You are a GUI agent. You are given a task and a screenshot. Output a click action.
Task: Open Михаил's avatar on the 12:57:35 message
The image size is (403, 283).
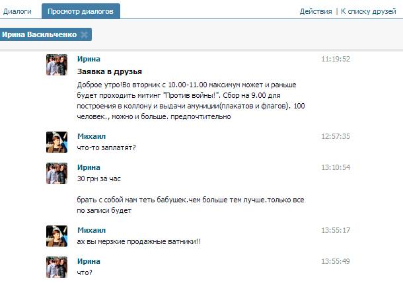(x=56, y=142)
